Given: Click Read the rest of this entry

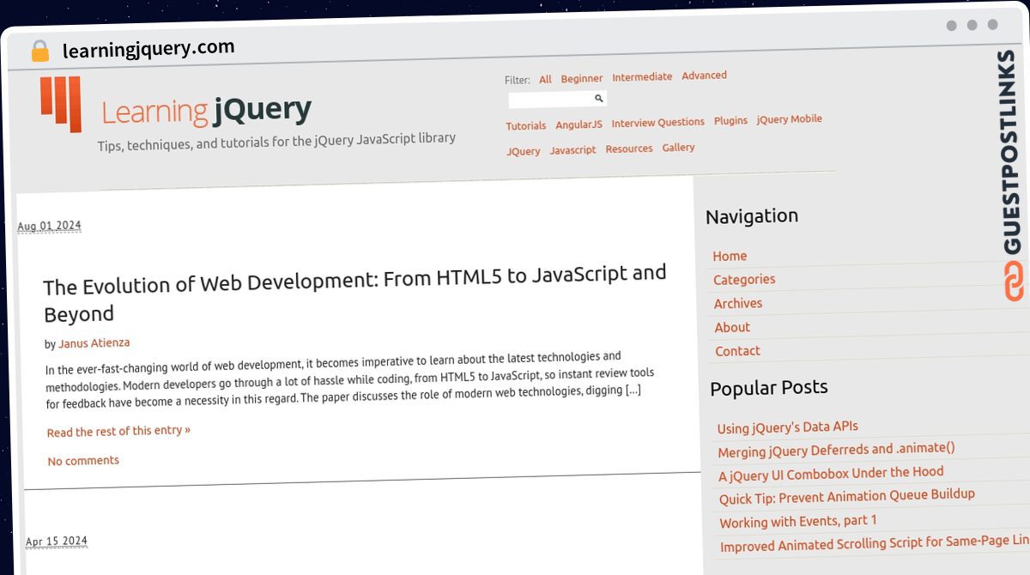Looking at the screenshot, I should coord(118,431).
